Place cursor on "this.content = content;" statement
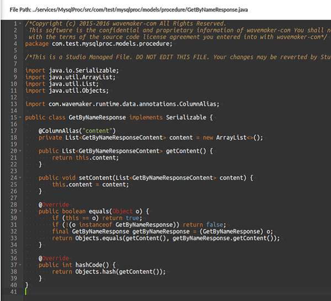The height and width of the screenshot is (301, 331). click(x=90, y=184)
